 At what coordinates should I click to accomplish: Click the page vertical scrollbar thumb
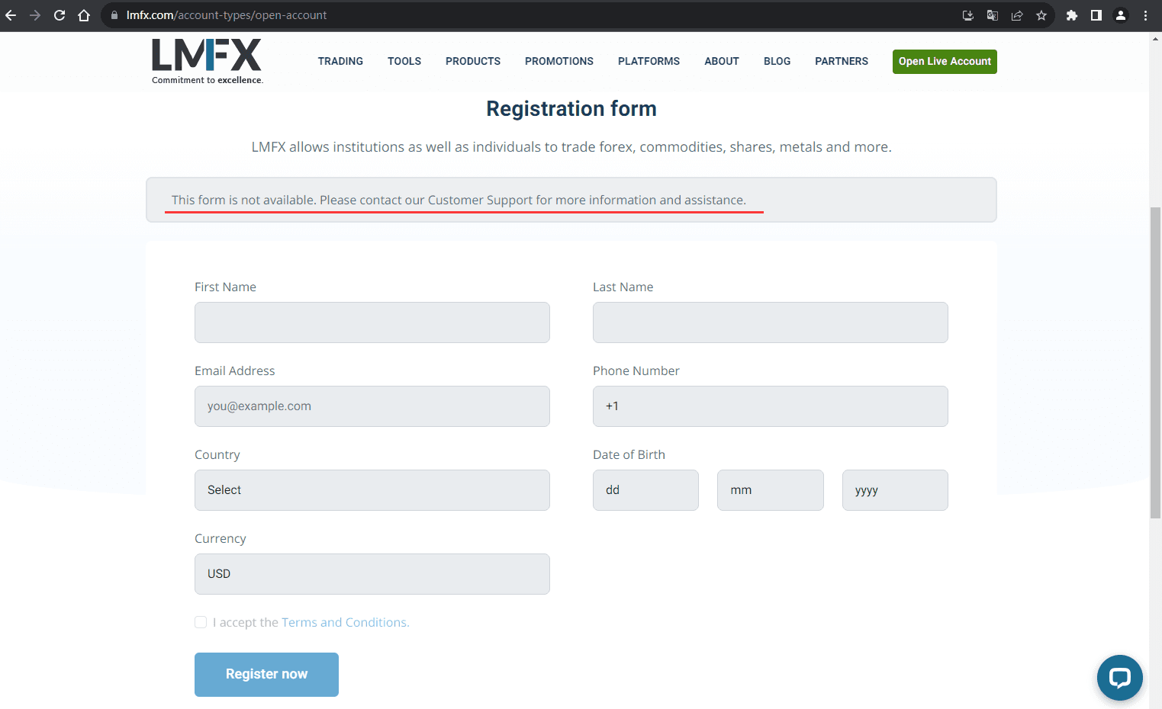tap(1155, 362)
